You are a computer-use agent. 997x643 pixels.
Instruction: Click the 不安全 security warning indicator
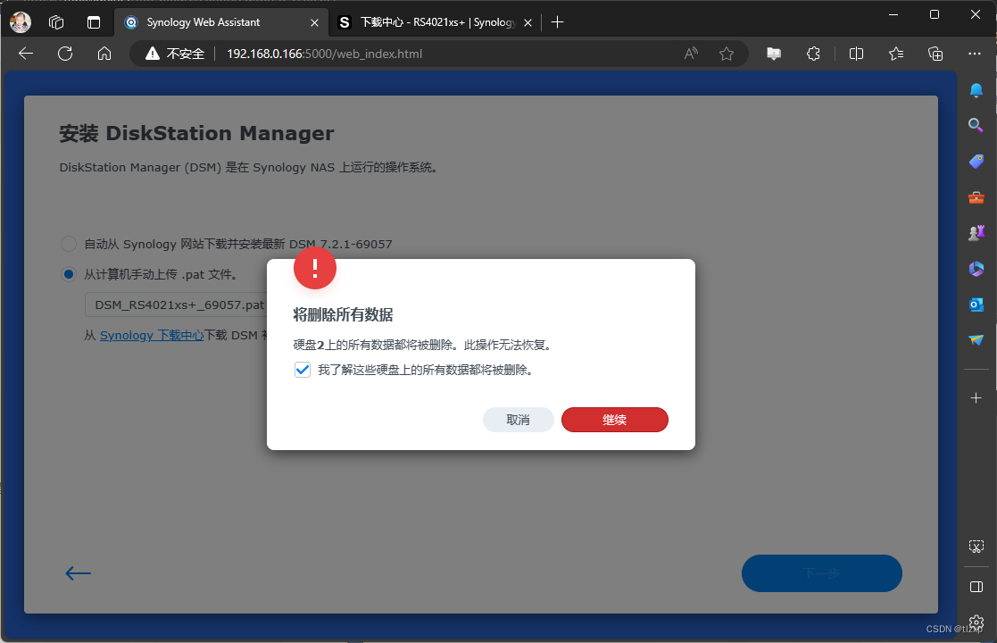175,54
